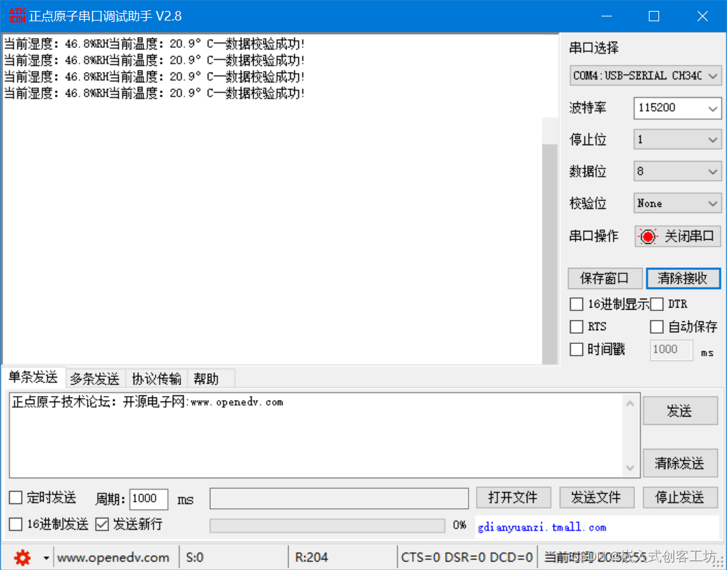Click the 发送 button to send data

pyautogui.click(x=680, y=410)
